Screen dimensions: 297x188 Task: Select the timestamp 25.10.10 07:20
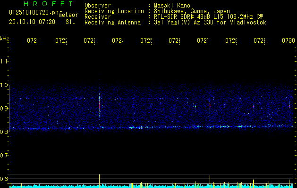pos(32,22)
